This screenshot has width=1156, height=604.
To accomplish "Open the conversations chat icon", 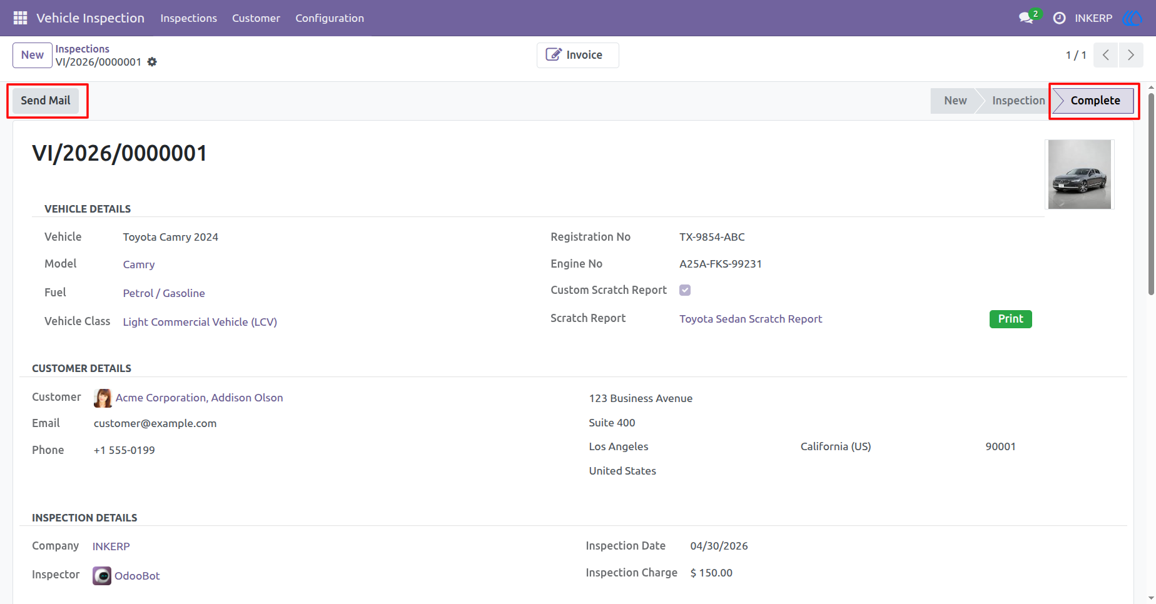I will (1026, 18).
